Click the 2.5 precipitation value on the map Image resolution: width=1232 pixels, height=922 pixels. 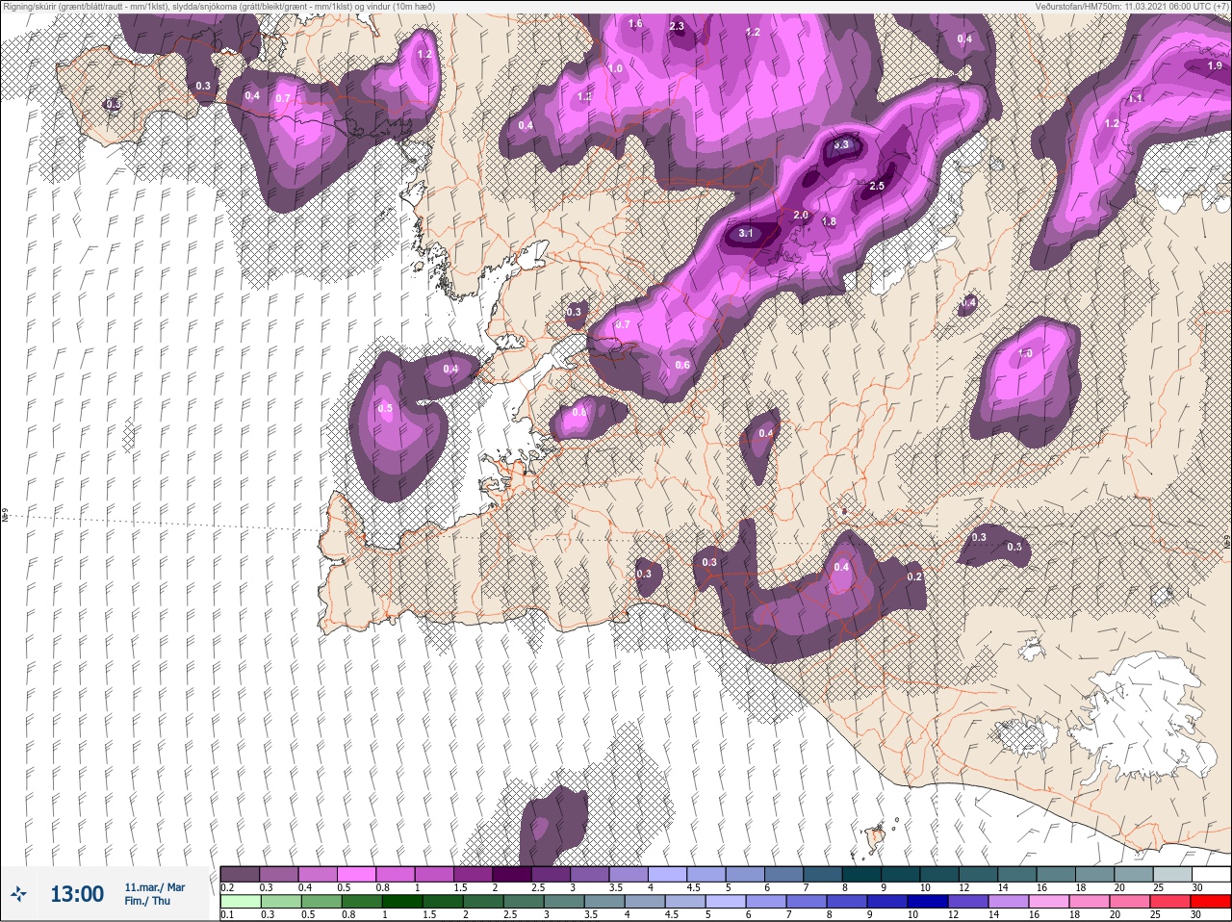coord(877,187)
